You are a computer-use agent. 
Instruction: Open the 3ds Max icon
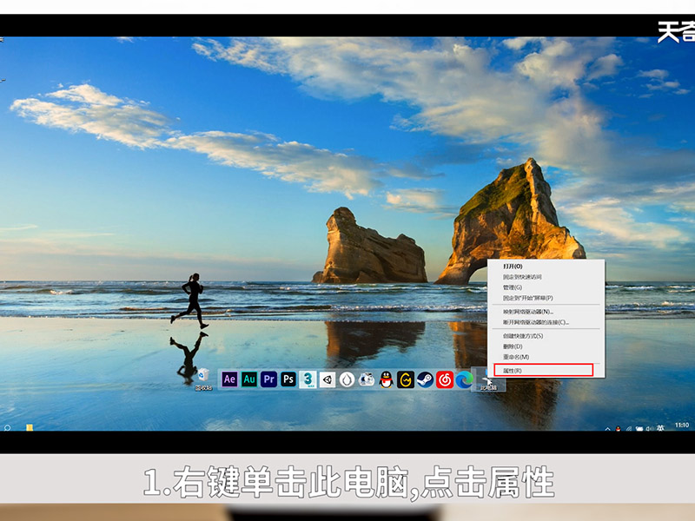click(308, 379)
